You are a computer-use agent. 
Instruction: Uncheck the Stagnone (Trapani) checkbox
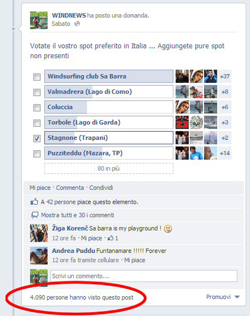(37, 138)
